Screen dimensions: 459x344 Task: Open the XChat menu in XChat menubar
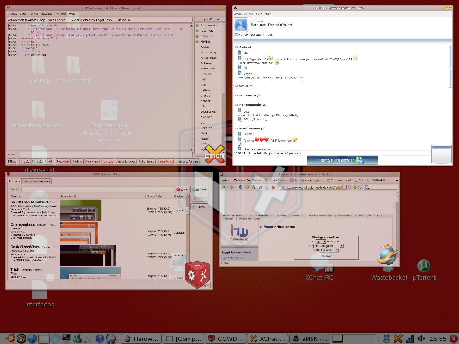12,14
